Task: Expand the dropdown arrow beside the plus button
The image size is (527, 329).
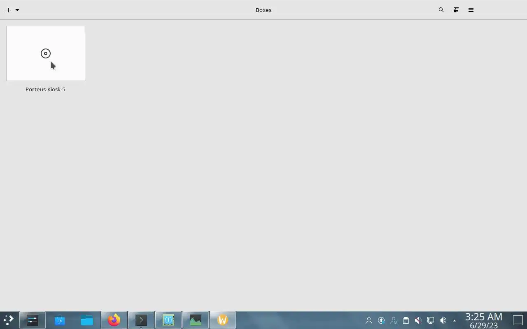Action: [17, 10]
